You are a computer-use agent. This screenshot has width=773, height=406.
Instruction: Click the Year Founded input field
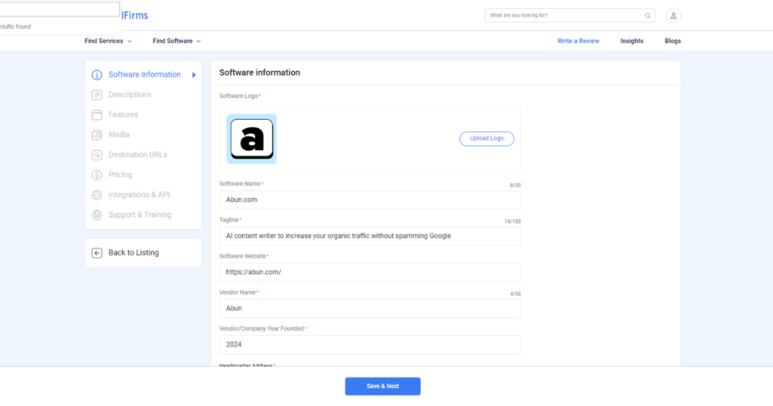tap(370, 344)
